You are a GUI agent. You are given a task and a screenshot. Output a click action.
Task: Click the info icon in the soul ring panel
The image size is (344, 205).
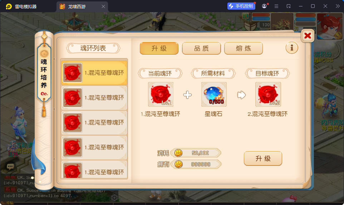coord(291,48)
